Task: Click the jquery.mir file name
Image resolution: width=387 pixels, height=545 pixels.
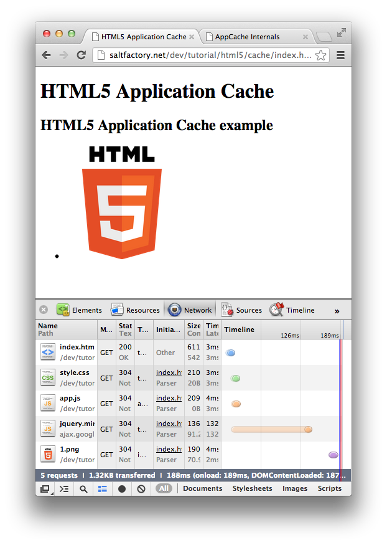Action: [x=77, y=424]
